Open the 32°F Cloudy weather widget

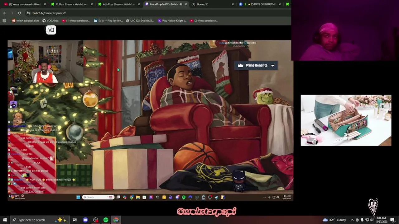coord(335,220)
